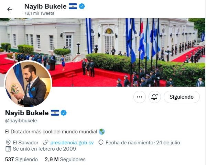View the 537 Siguiendo list
This screenshot has height=165, width=207.
[x=21, y=159]
